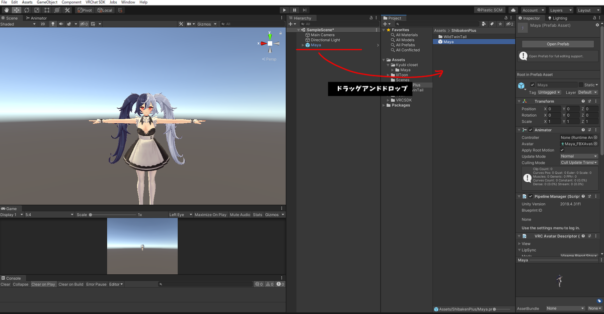
Task: Toggle scene effects icon
Action: pos(69,24)
